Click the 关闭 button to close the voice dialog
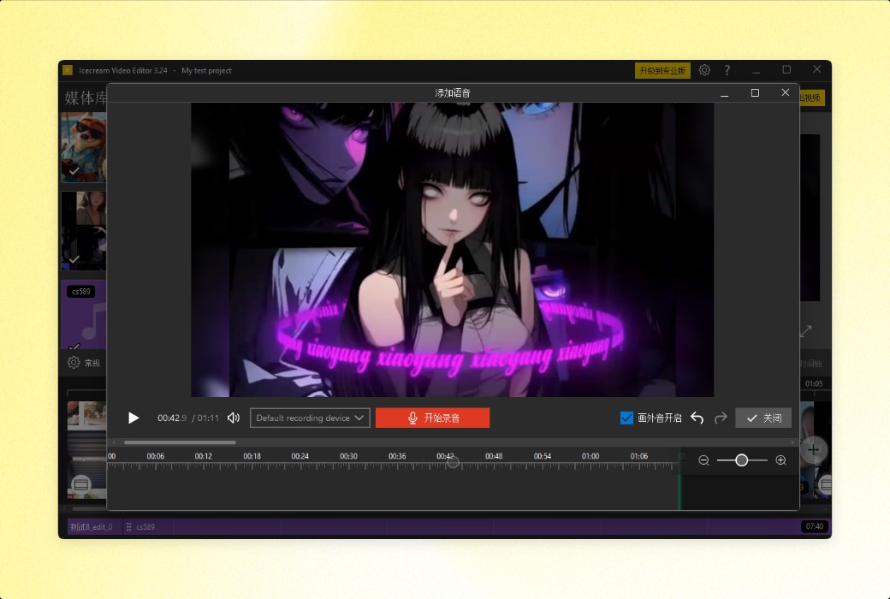This screenshot has width=890, height=599. pos(762,418)
